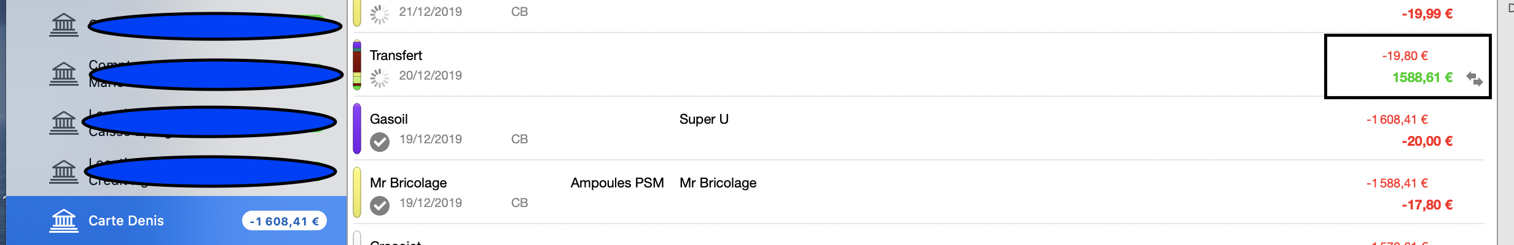
Task: Click the -20,00 € amount of Gasoil
Action: [1427, 141]
